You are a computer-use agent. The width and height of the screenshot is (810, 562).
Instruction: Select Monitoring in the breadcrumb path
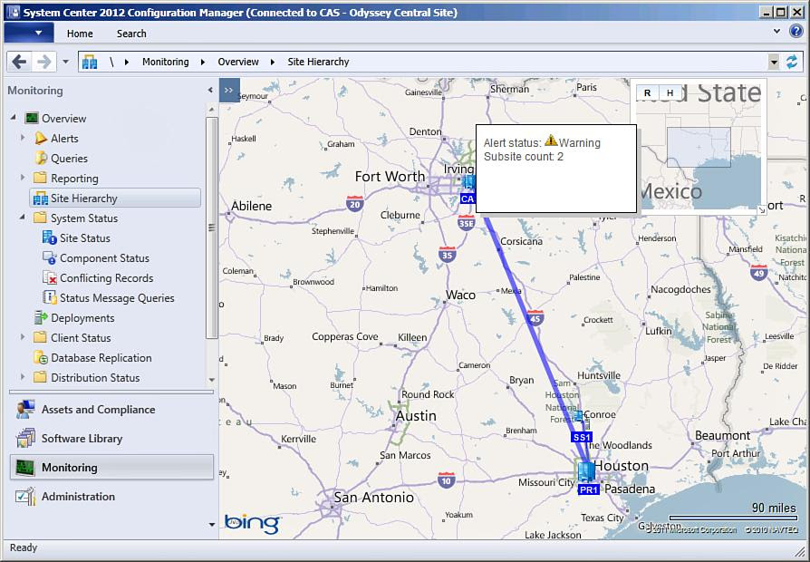(x=165, y=62)
